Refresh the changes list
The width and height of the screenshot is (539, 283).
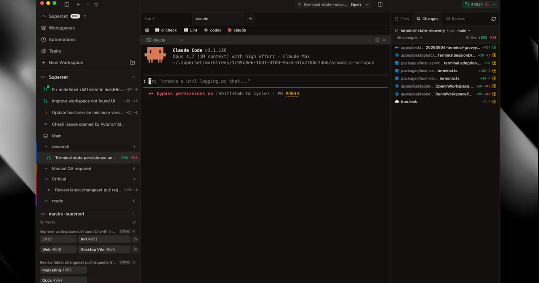(x=494, y=19)
